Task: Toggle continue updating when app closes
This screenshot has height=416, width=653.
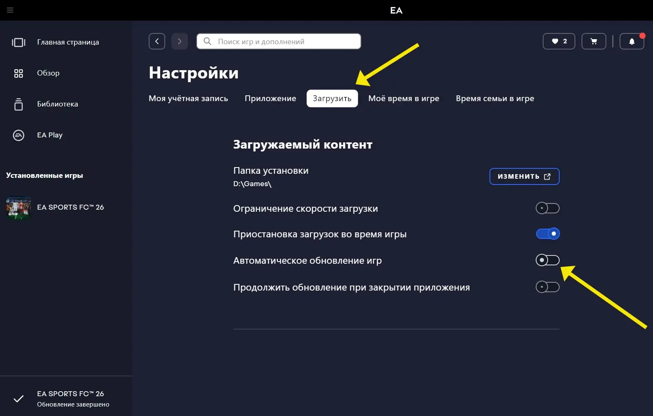Action: tap(548, 287)
